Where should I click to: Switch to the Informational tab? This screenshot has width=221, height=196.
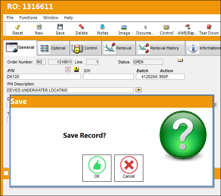pos(203,48)
